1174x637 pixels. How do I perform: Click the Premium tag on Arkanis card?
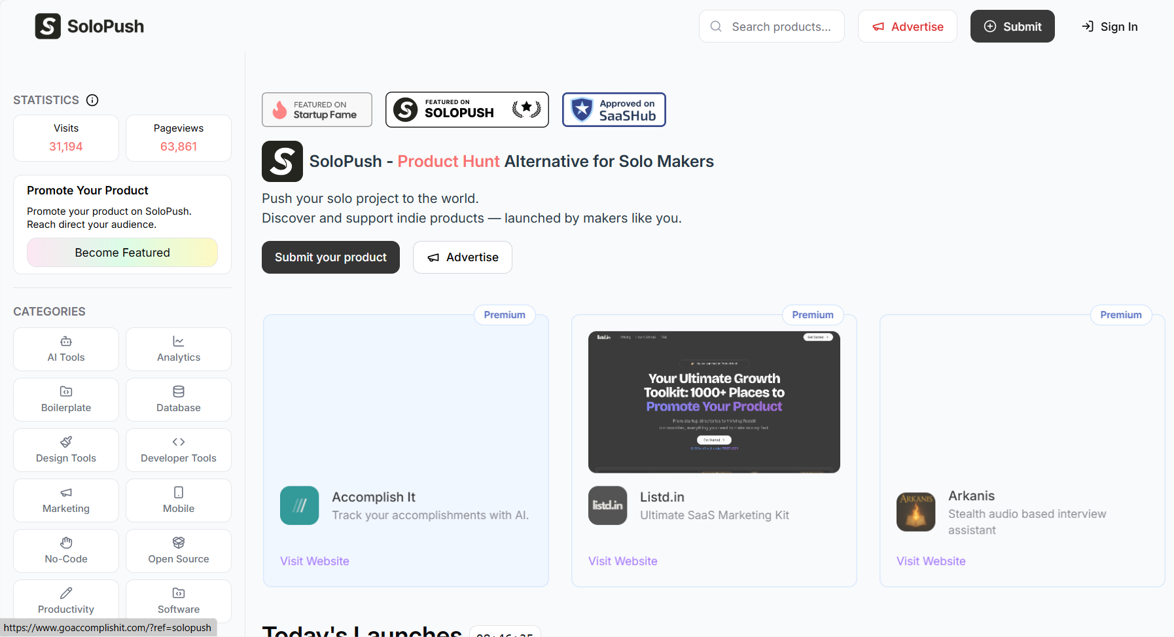1121,315
